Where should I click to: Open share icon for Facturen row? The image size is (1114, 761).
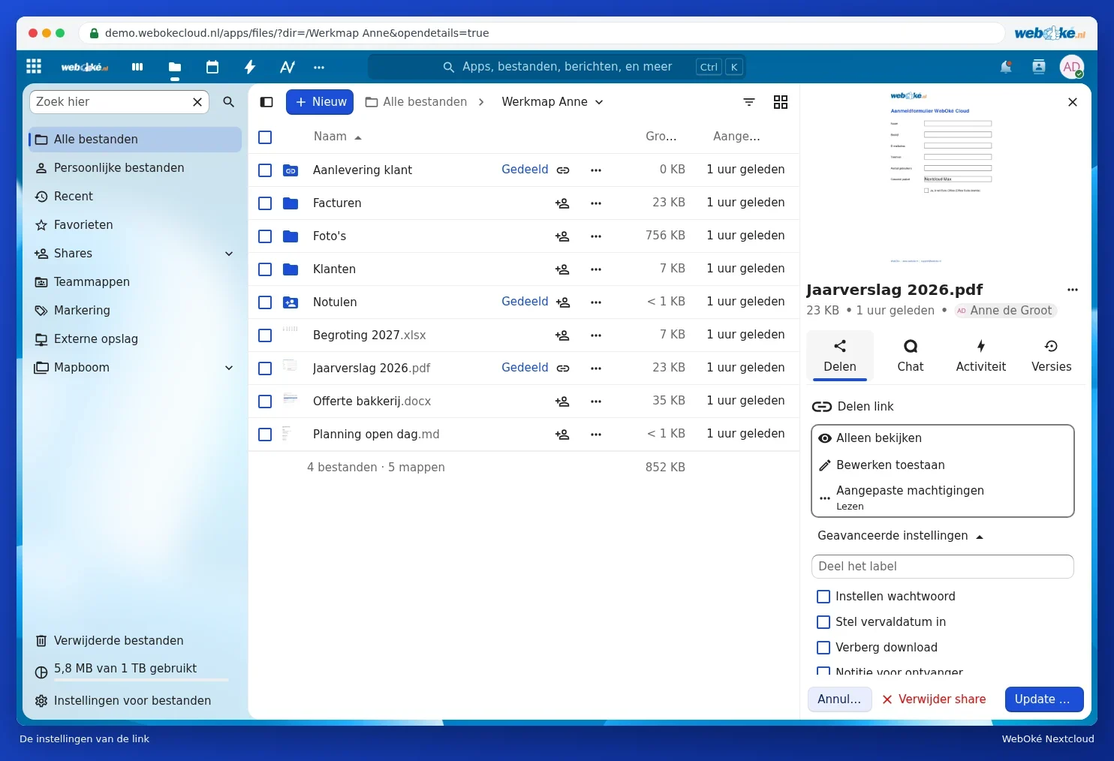562,203
